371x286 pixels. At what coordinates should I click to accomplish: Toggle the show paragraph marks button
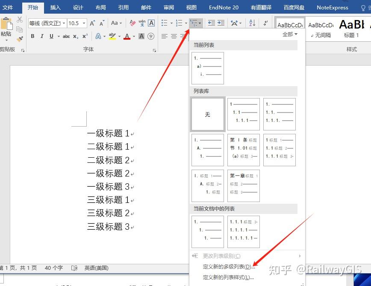click(265, 23)
